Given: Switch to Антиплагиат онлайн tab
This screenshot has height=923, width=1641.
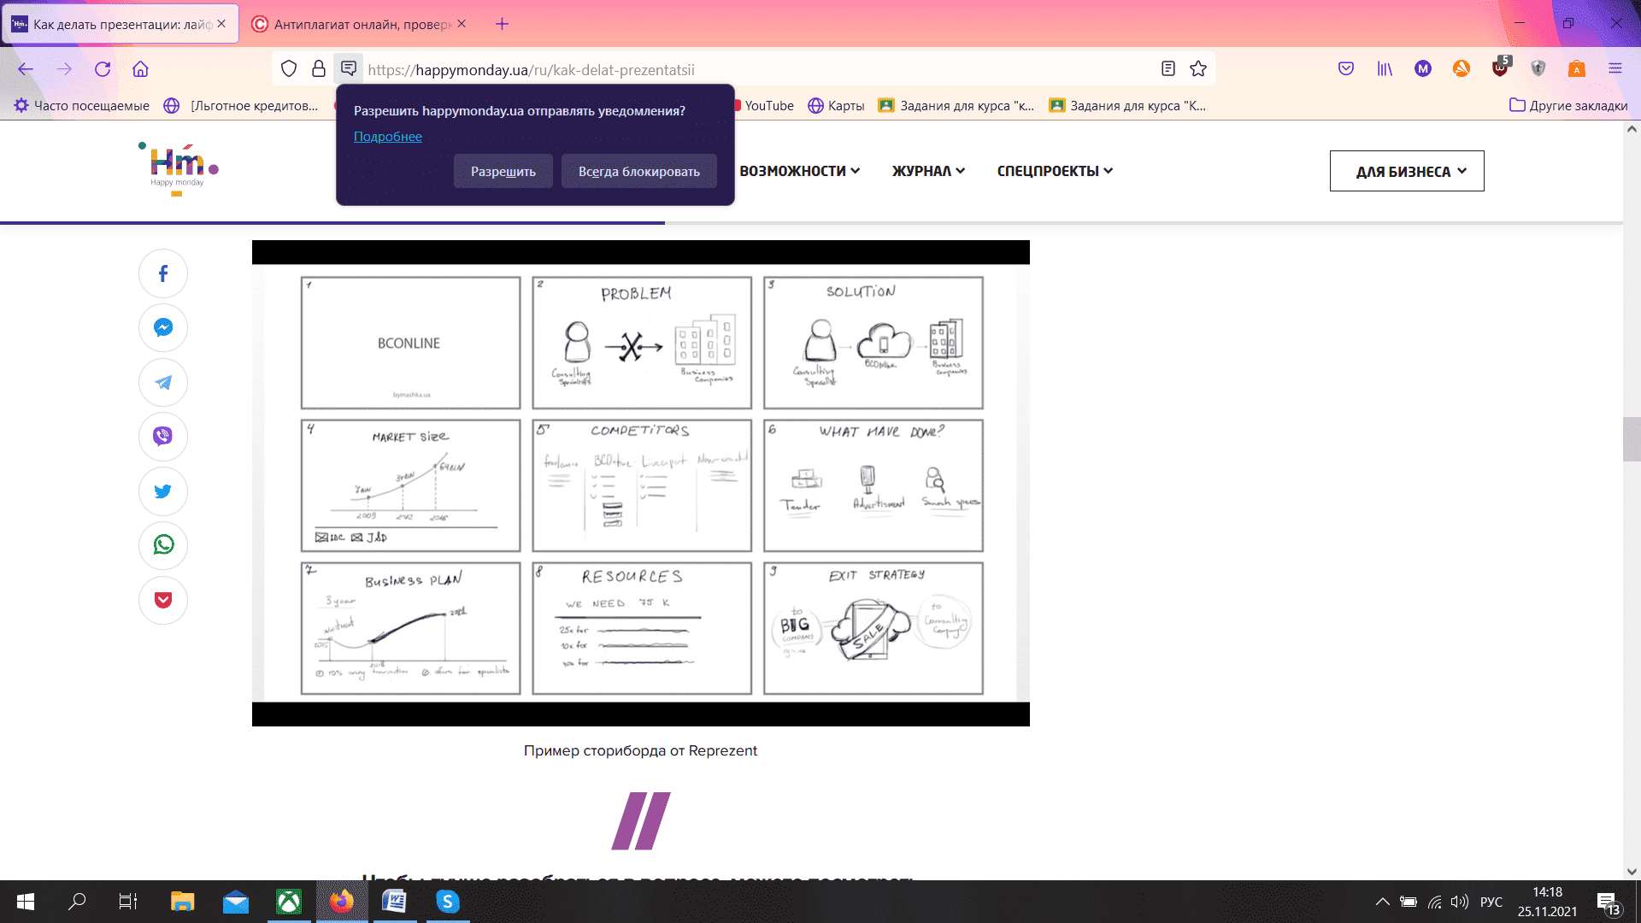Looking at the screenshot, I should coord(359,24).
